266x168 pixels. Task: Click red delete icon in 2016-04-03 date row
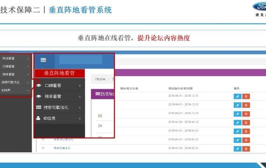246,123
